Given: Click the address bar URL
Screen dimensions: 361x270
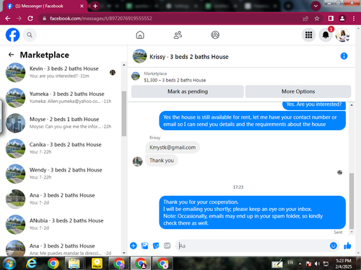Looking at the screenshot, I should coord(101,19).
